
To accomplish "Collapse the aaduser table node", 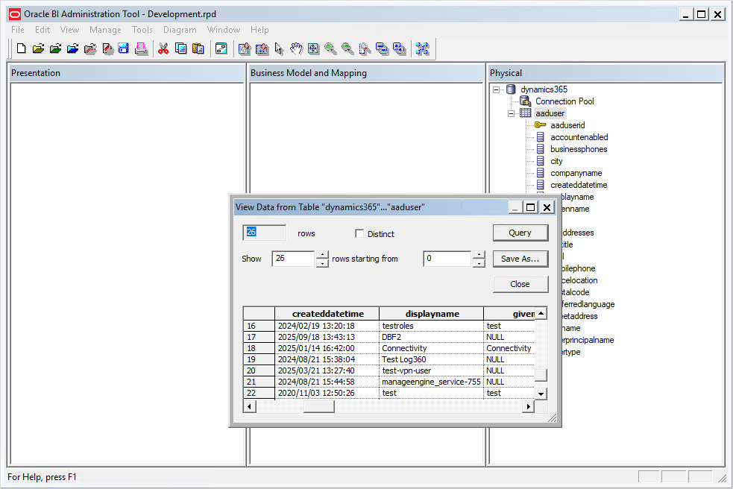I will point(512,113).
